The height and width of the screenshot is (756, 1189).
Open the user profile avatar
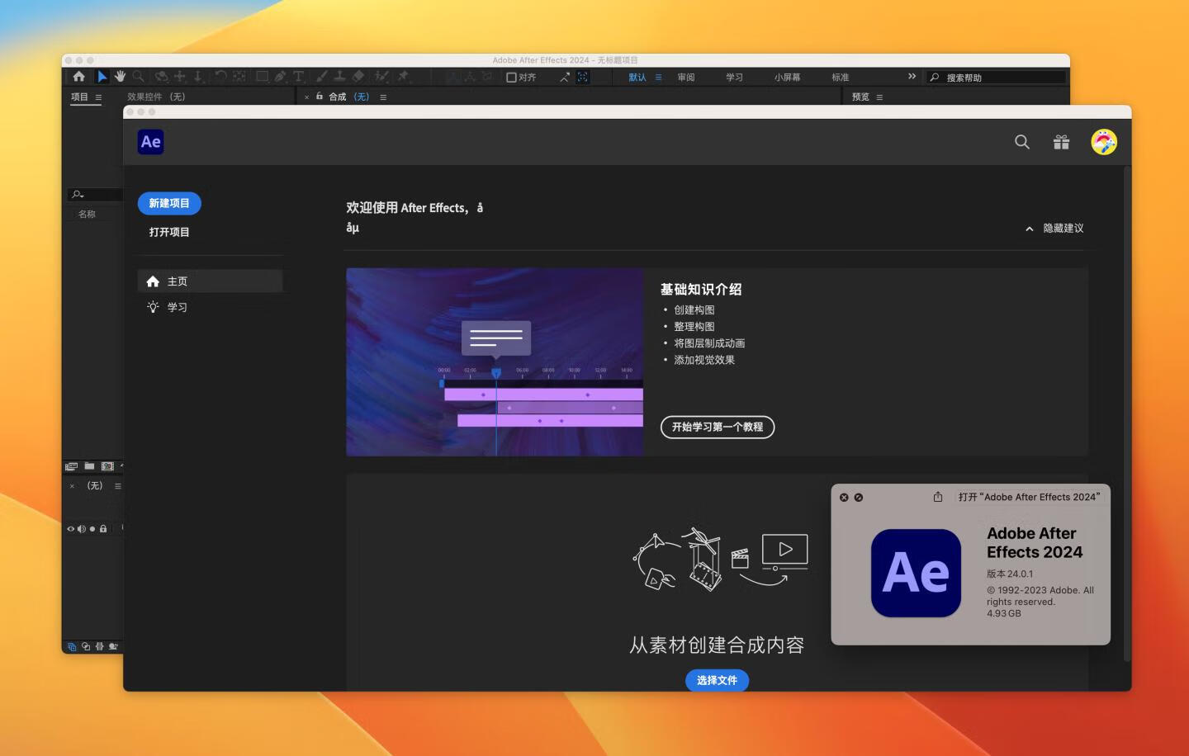tap(1104, 142)
